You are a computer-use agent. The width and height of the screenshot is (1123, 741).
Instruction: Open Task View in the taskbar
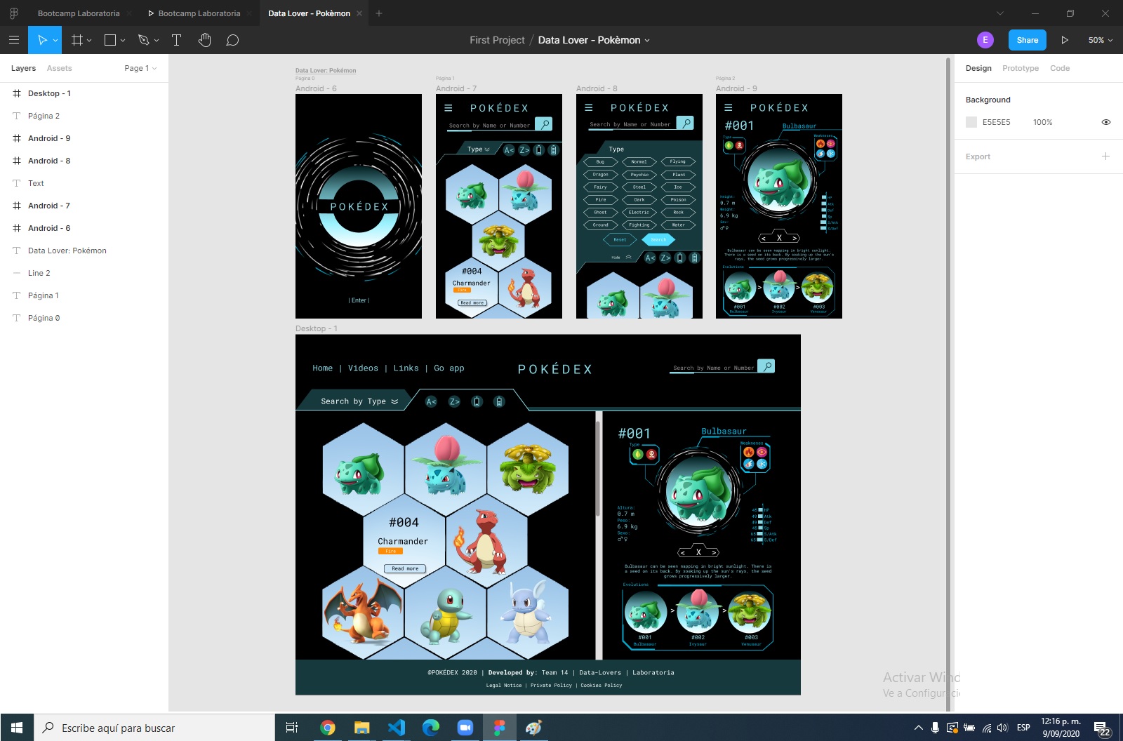292,728
